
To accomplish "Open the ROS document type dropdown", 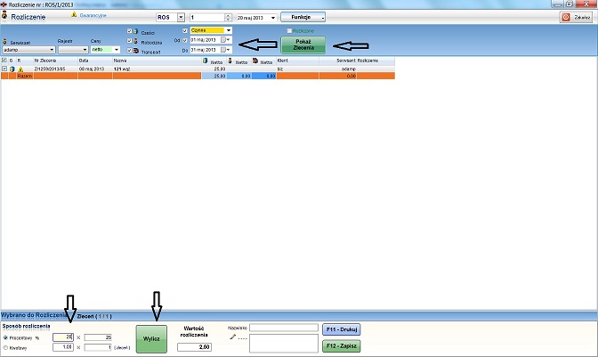I will (x=182, y=18).
